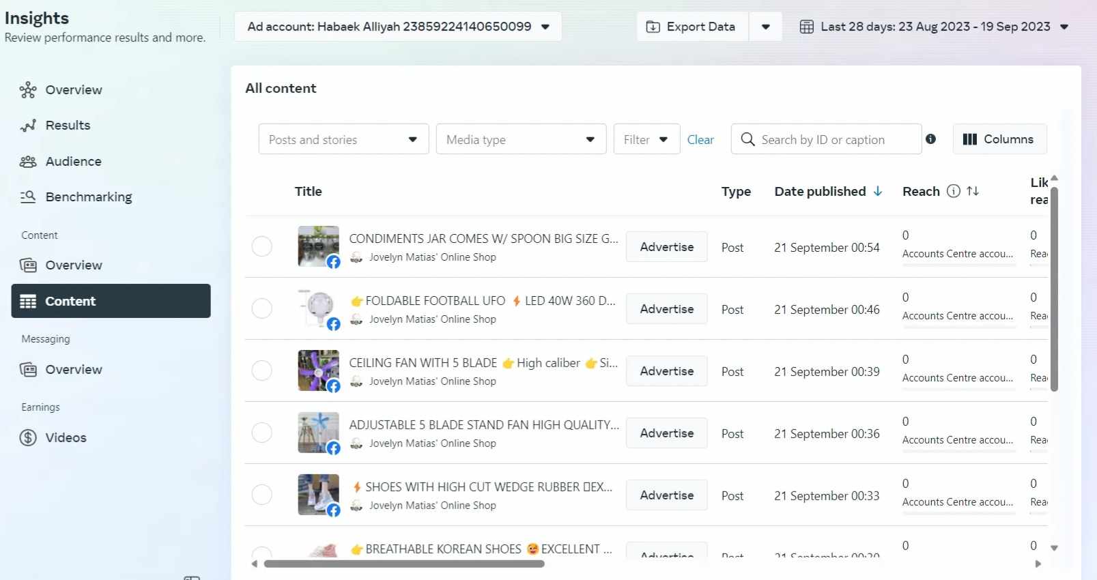Viewport: 1097px width, 580px height.
Task: Click the Messaging Overview icon
Action: click(x=28, y=370)
